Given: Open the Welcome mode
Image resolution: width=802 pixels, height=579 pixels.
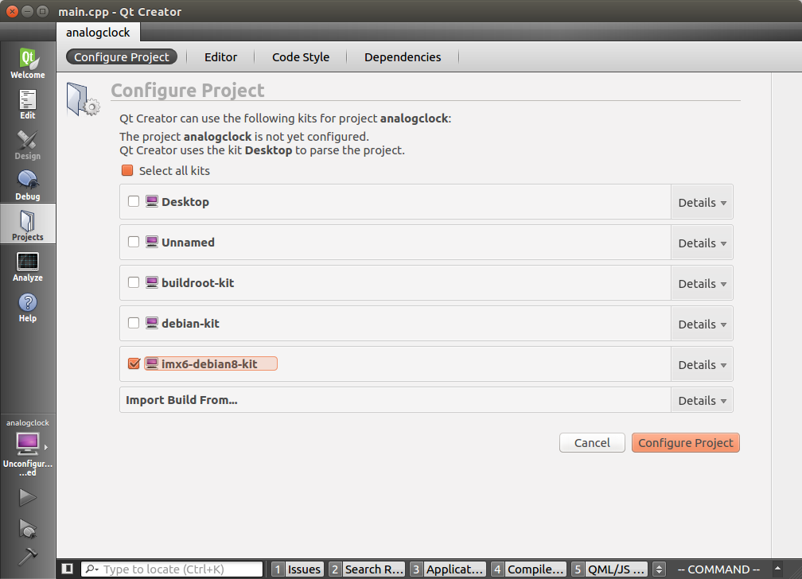Looking at the screenshot, I should 28,64.
